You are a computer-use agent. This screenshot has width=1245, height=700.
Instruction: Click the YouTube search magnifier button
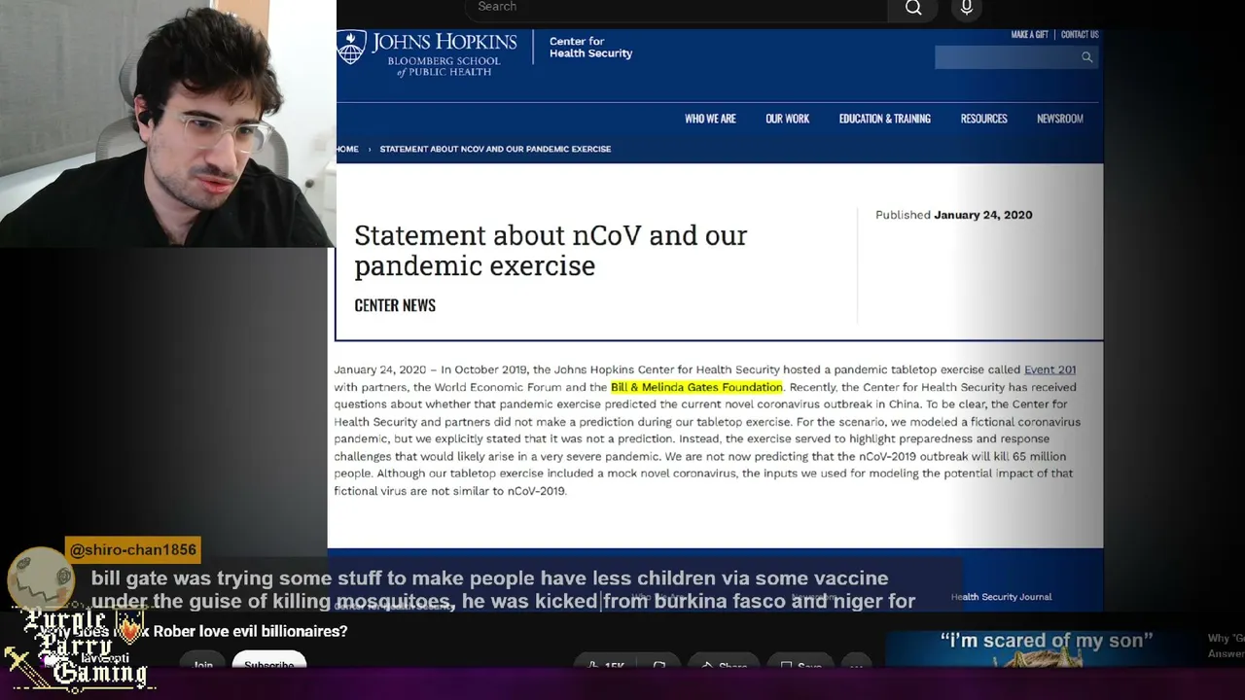[913, 9]
